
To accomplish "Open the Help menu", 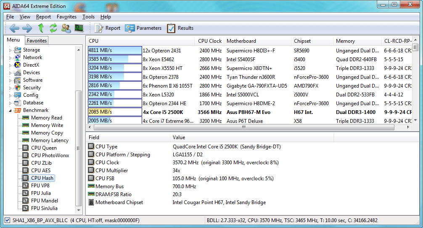I will coord(106,17).
